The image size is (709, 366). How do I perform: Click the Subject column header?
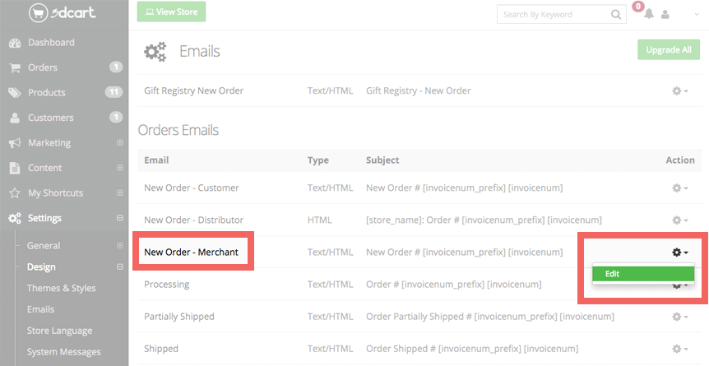click(382, 160)
